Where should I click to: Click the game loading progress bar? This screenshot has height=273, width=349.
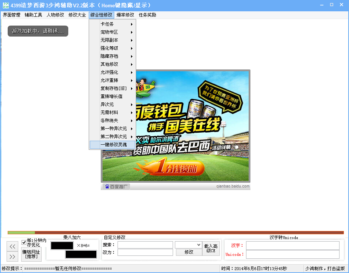tap(176, 233)
